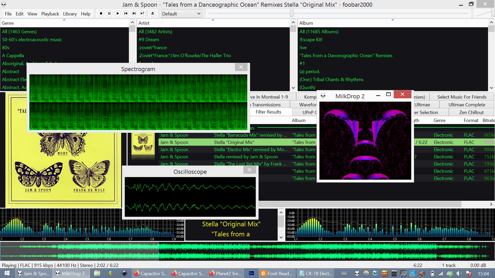495x278 pixels.
Task: Click the Filter Results button
Action: [268, 112]
